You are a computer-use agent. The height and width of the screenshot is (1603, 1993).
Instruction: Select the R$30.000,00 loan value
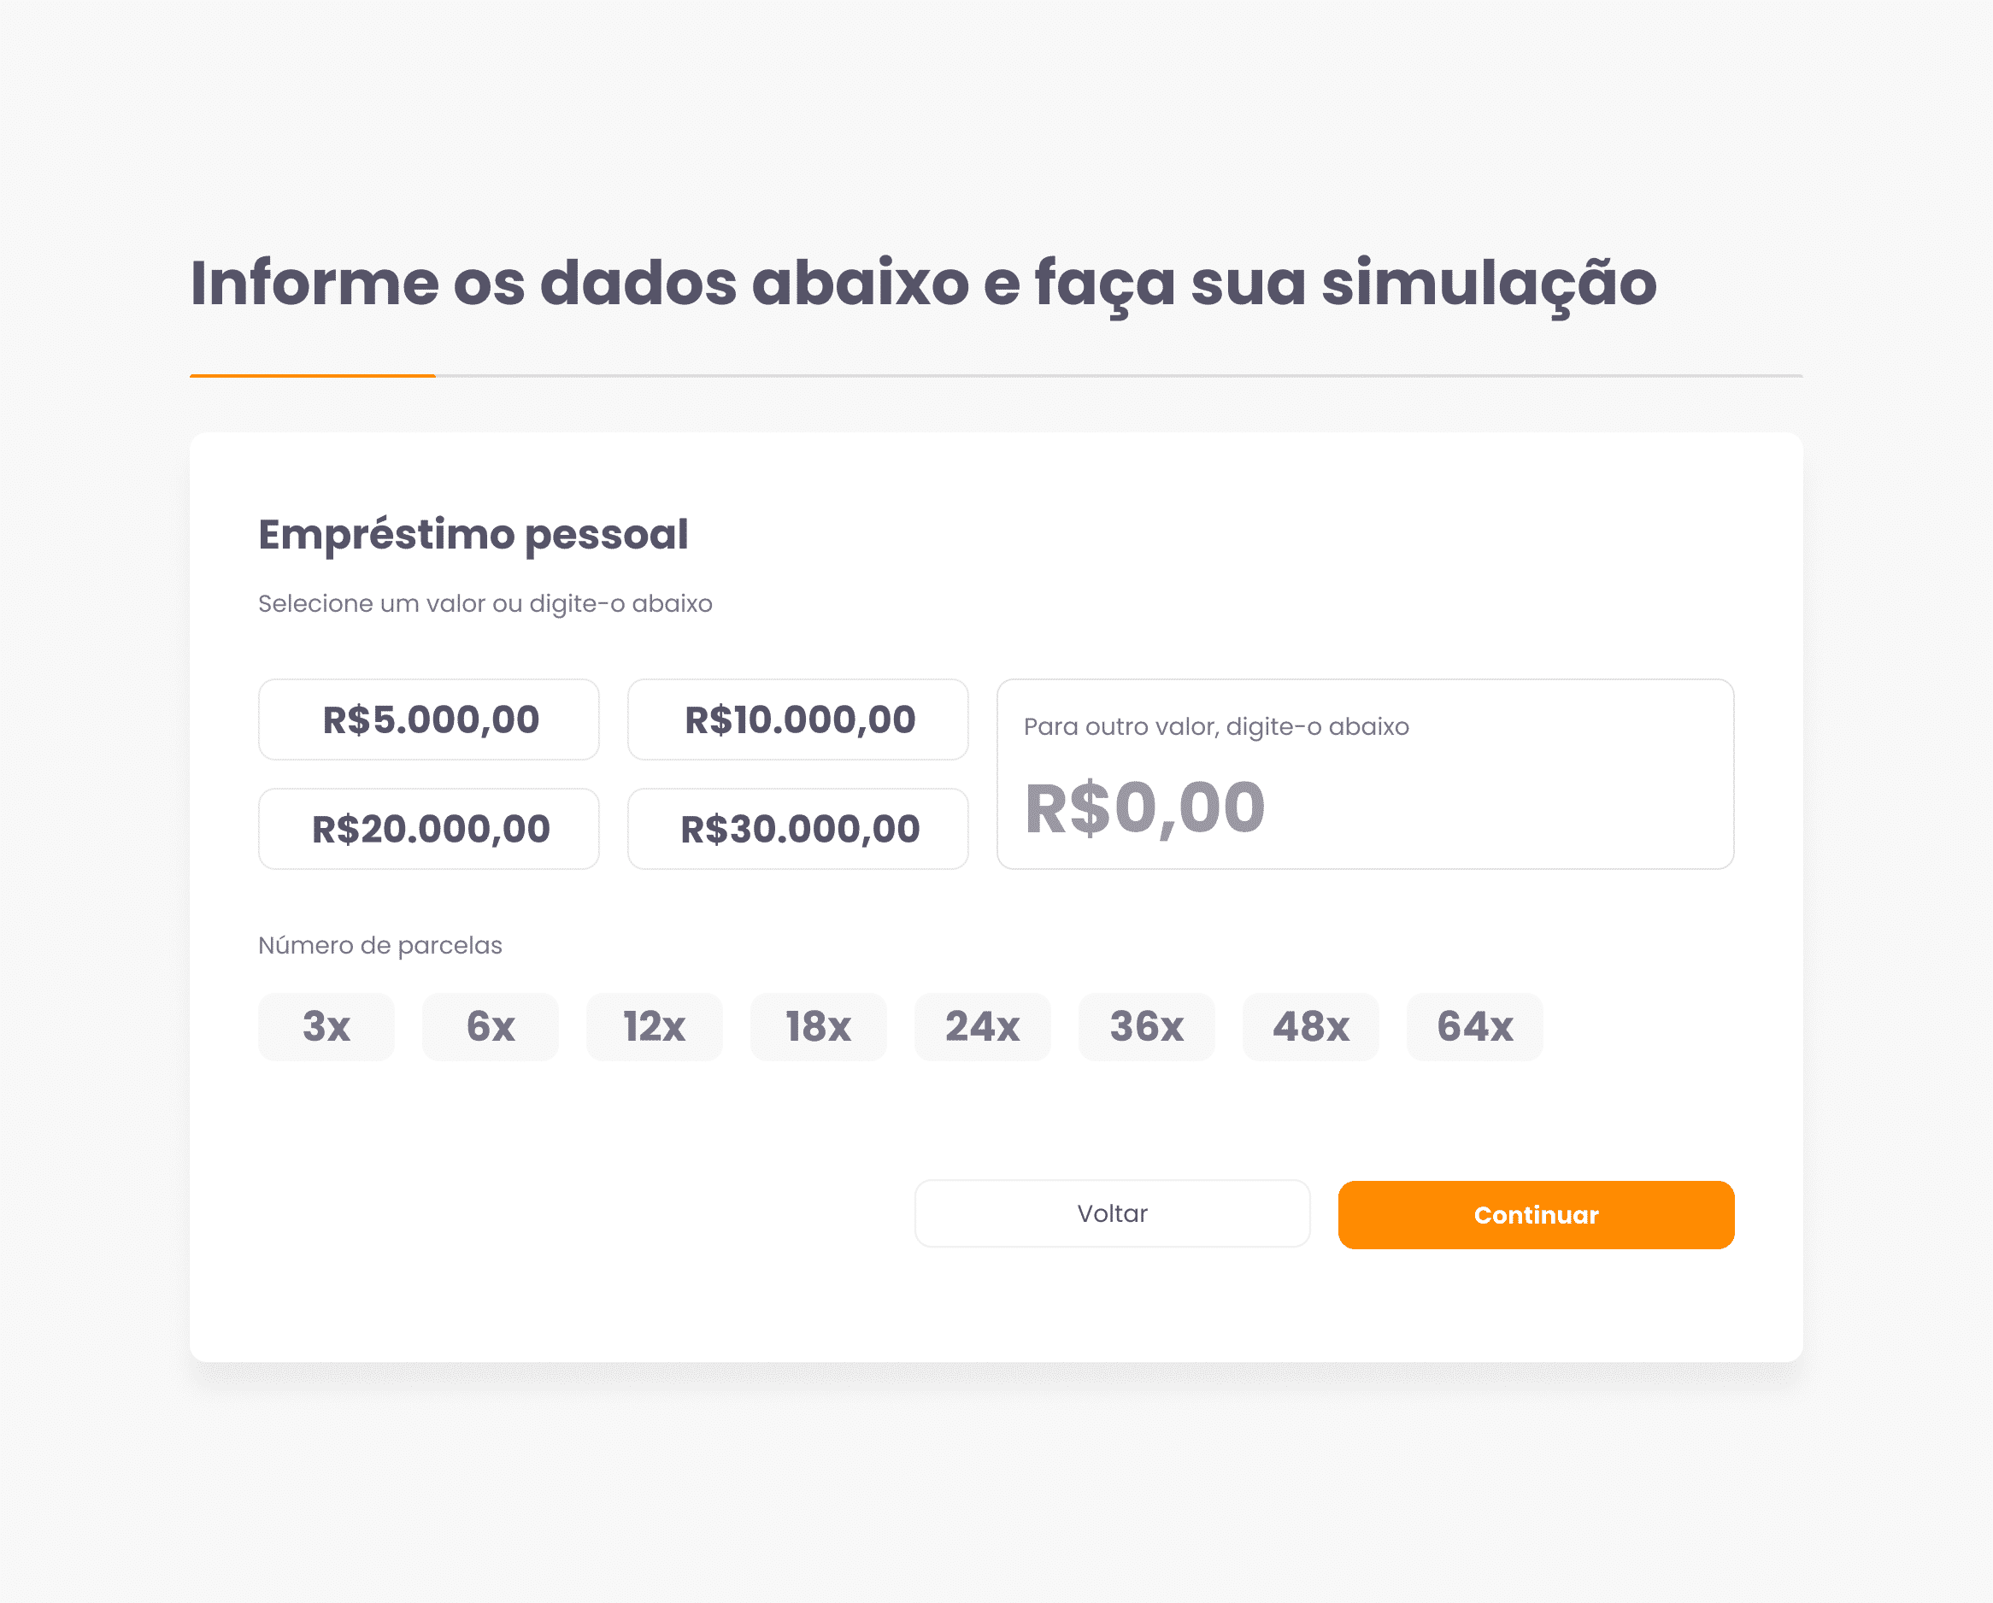797,829
